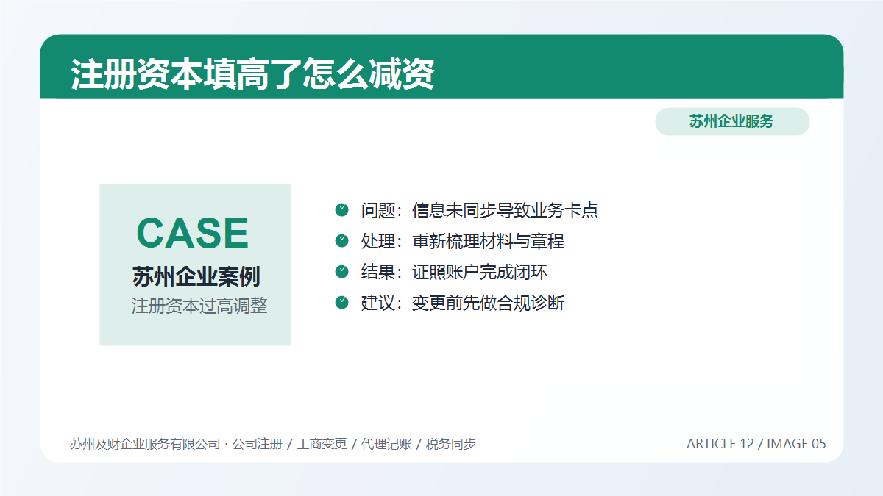Select the line 建议：变更前先做合规诊断
Screen dimensions: 883x496
pyautogui.click(x=462, y=303)
